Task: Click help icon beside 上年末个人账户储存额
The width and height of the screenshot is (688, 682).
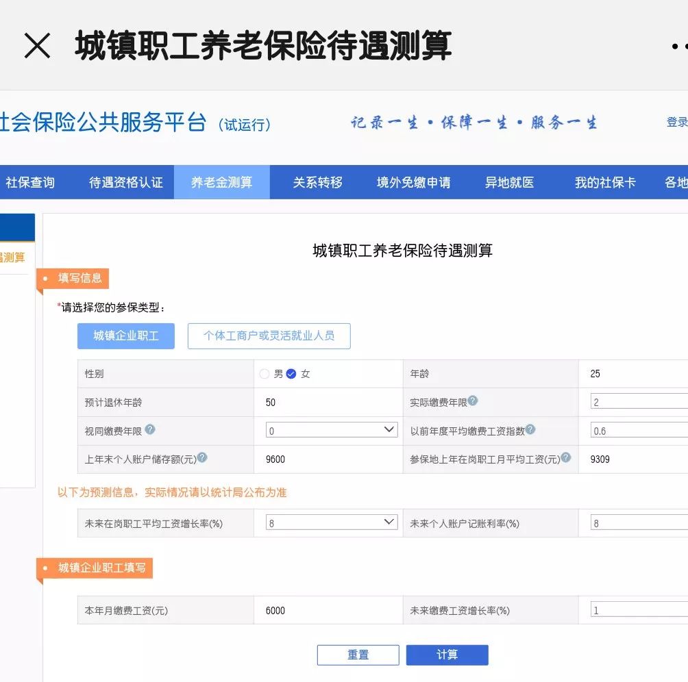Action: pyautogui.click(x=202, y=458)
